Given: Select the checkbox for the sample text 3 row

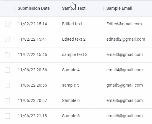Looking at the screenshot, I should point(7,55).
